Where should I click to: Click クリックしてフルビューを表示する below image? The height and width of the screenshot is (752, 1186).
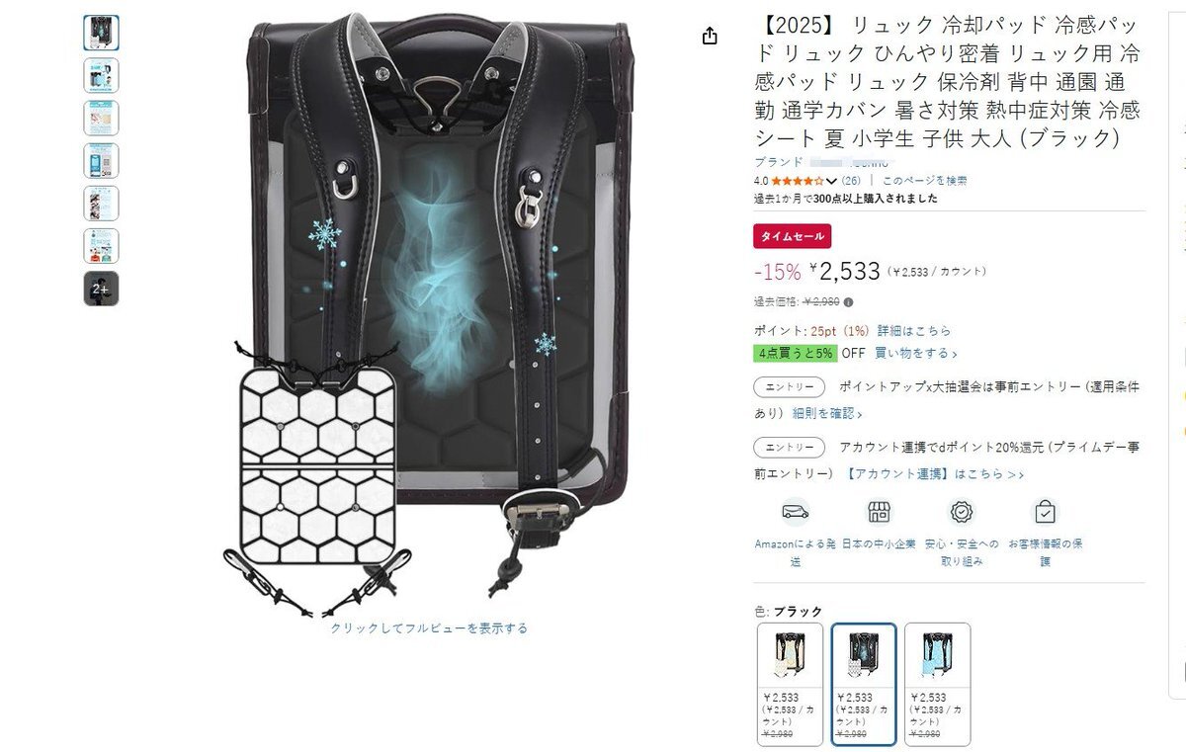[429, 627]
